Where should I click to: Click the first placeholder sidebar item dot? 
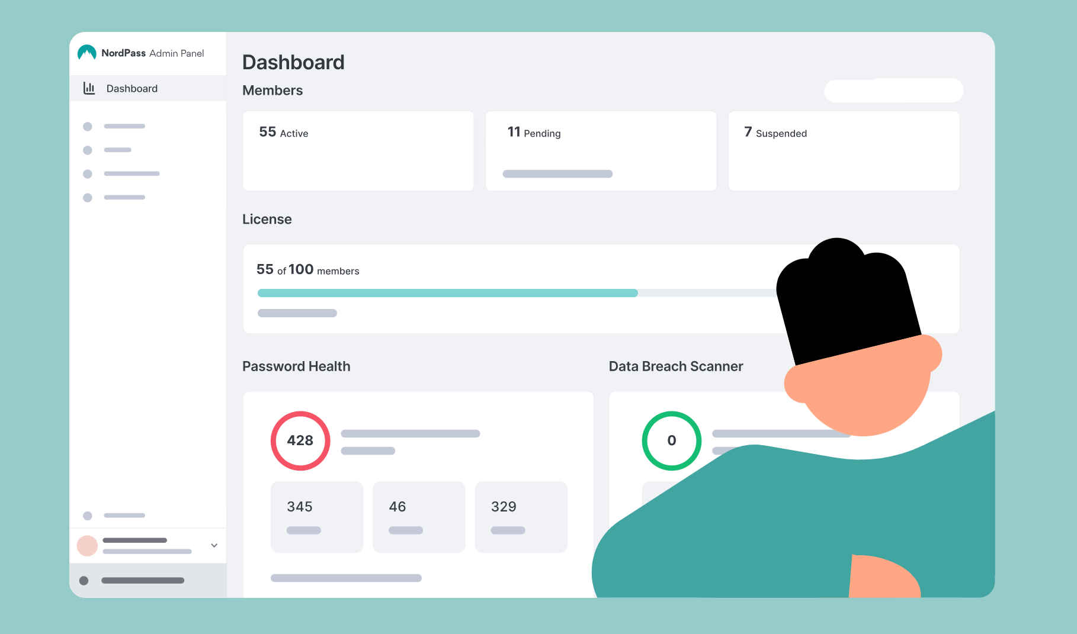click(88, 126)
